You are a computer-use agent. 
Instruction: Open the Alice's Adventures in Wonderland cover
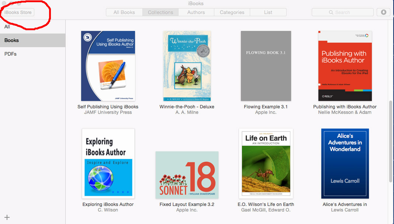[345, 164]
